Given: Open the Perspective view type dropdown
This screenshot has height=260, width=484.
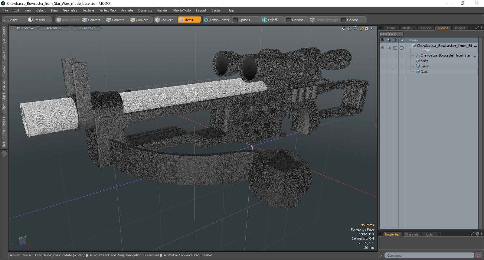Looking at the screenshot, I should click(x=25, y=28).
